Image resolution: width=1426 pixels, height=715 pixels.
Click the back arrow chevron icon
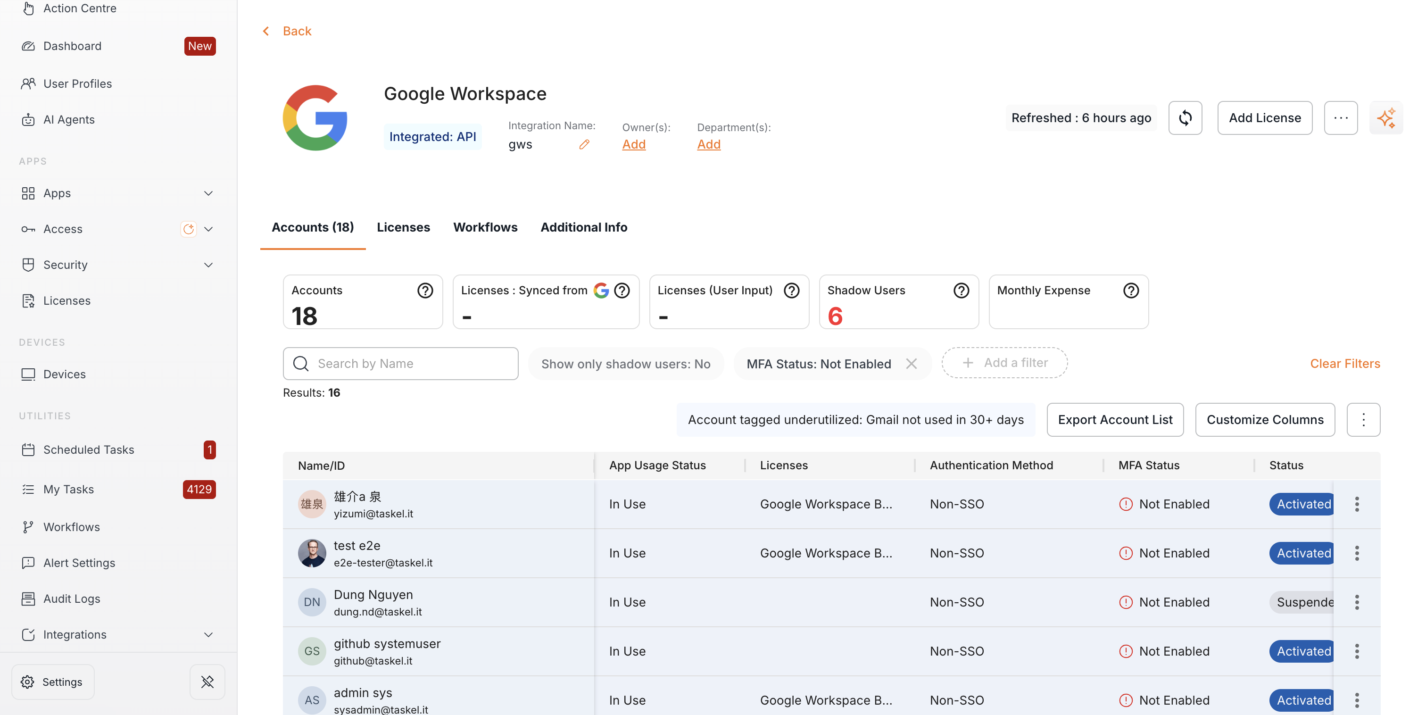click(266, 31)
